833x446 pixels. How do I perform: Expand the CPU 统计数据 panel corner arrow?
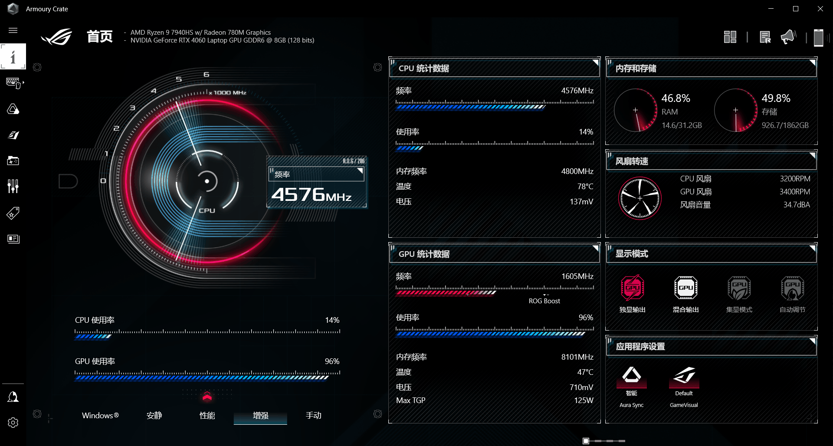pos(596,62)
